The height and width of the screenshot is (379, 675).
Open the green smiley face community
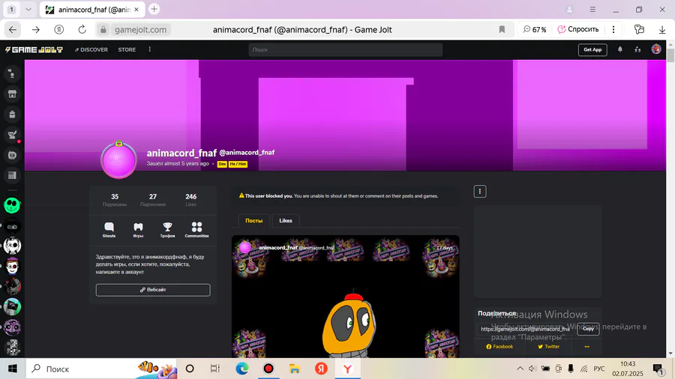12,205
